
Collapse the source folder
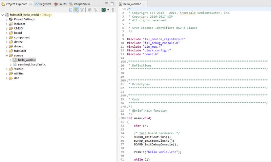(x=6, y=55)
